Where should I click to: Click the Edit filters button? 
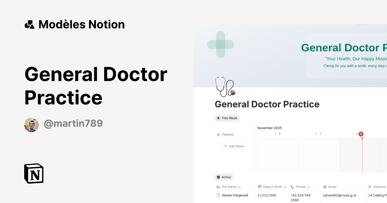point(234,146)
